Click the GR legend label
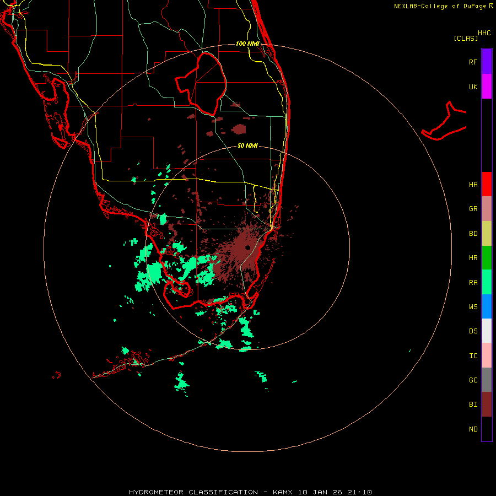The height and width of the screenshot is (496, 496). click(473, 209)
